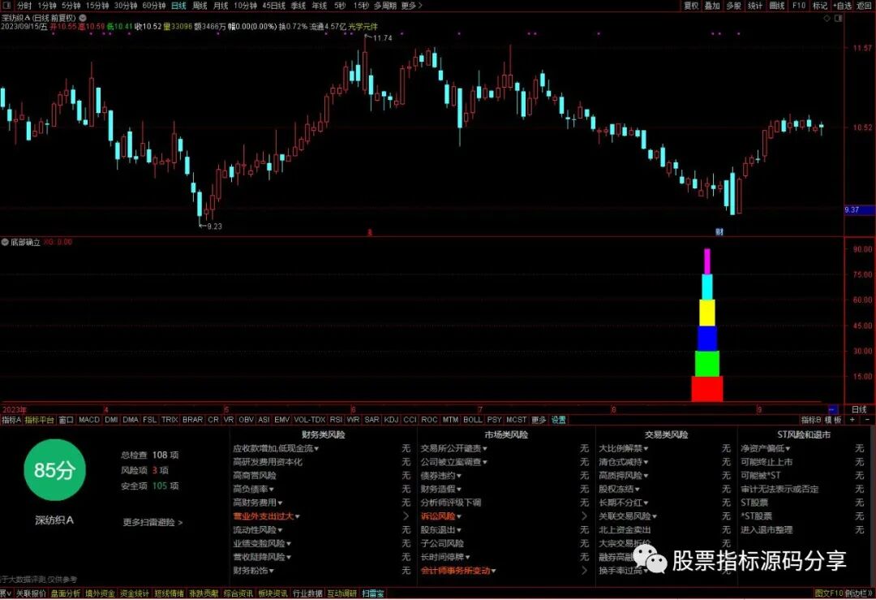Switch to 月线 monthly chart
Screen dimensions: 876x600
tap(221, 5)
